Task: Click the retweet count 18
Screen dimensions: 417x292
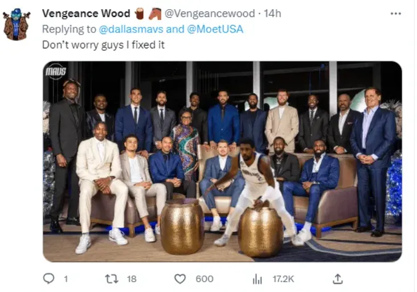Action: tap(132, 278)
